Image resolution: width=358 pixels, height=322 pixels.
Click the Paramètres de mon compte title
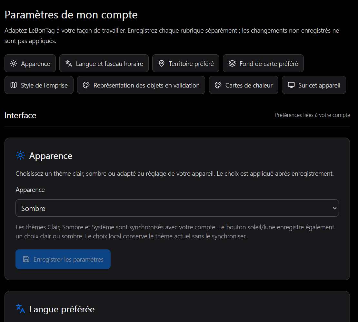coord(71,15)
